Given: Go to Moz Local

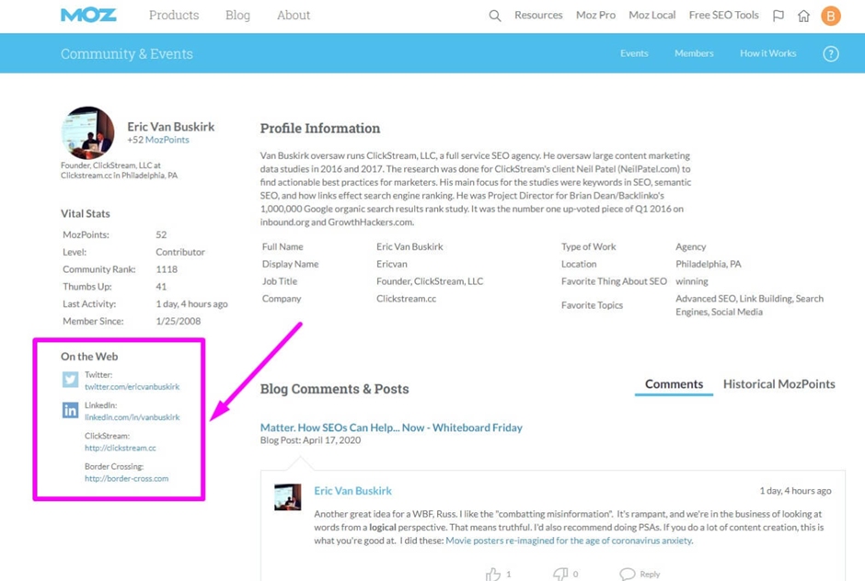Looking at the screenshot, I should coord(652,16).
